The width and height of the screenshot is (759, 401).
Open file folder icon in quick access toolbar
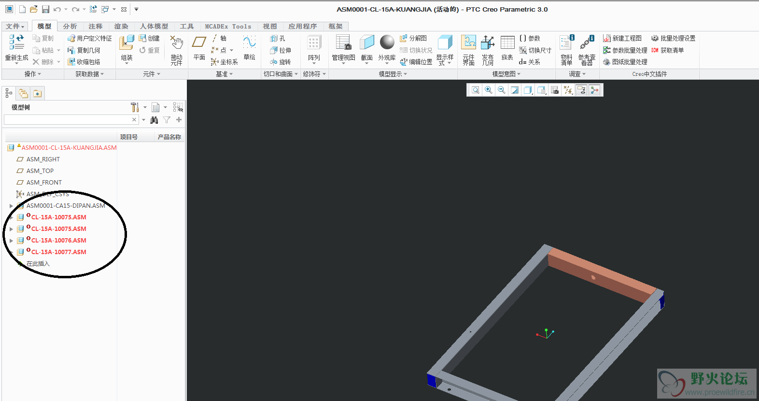coord(33,9)
